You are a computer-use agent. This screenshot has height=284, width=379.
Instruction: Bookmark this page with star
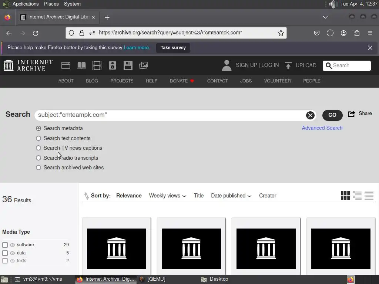click(x=281, y=33)
